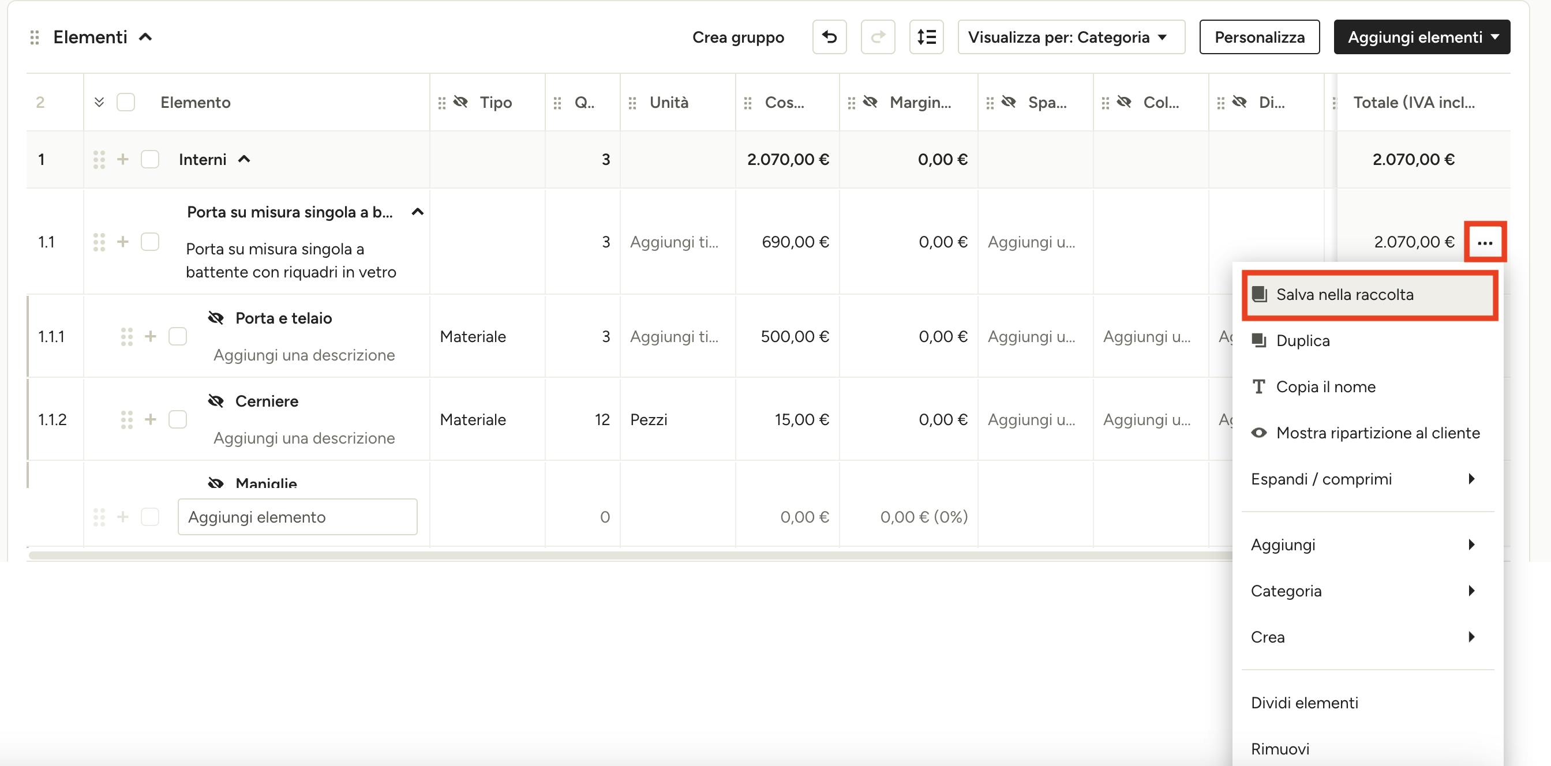Image resolution: width=1551 pixels, height=766 pixels.
Task: Click the Salva nella raccolta bookmark icon
Action: click(1259, 294)
